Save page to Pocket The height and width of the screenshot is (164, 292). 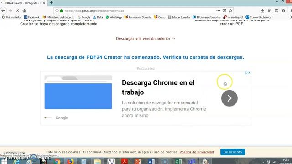[224, 11]
